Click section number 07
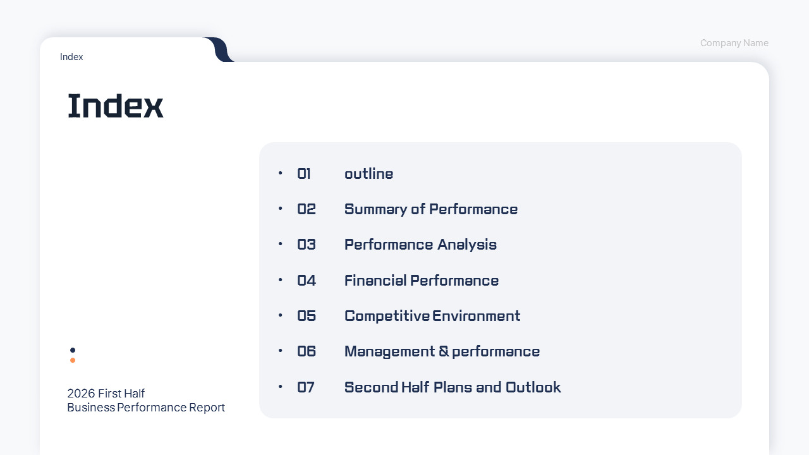 pos(306,387)
